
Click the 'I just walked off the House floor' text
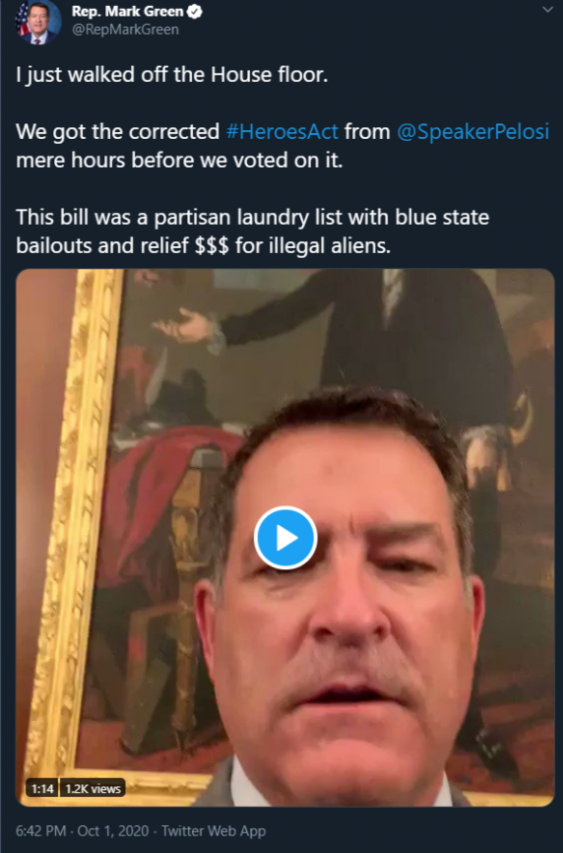point(171,75)
